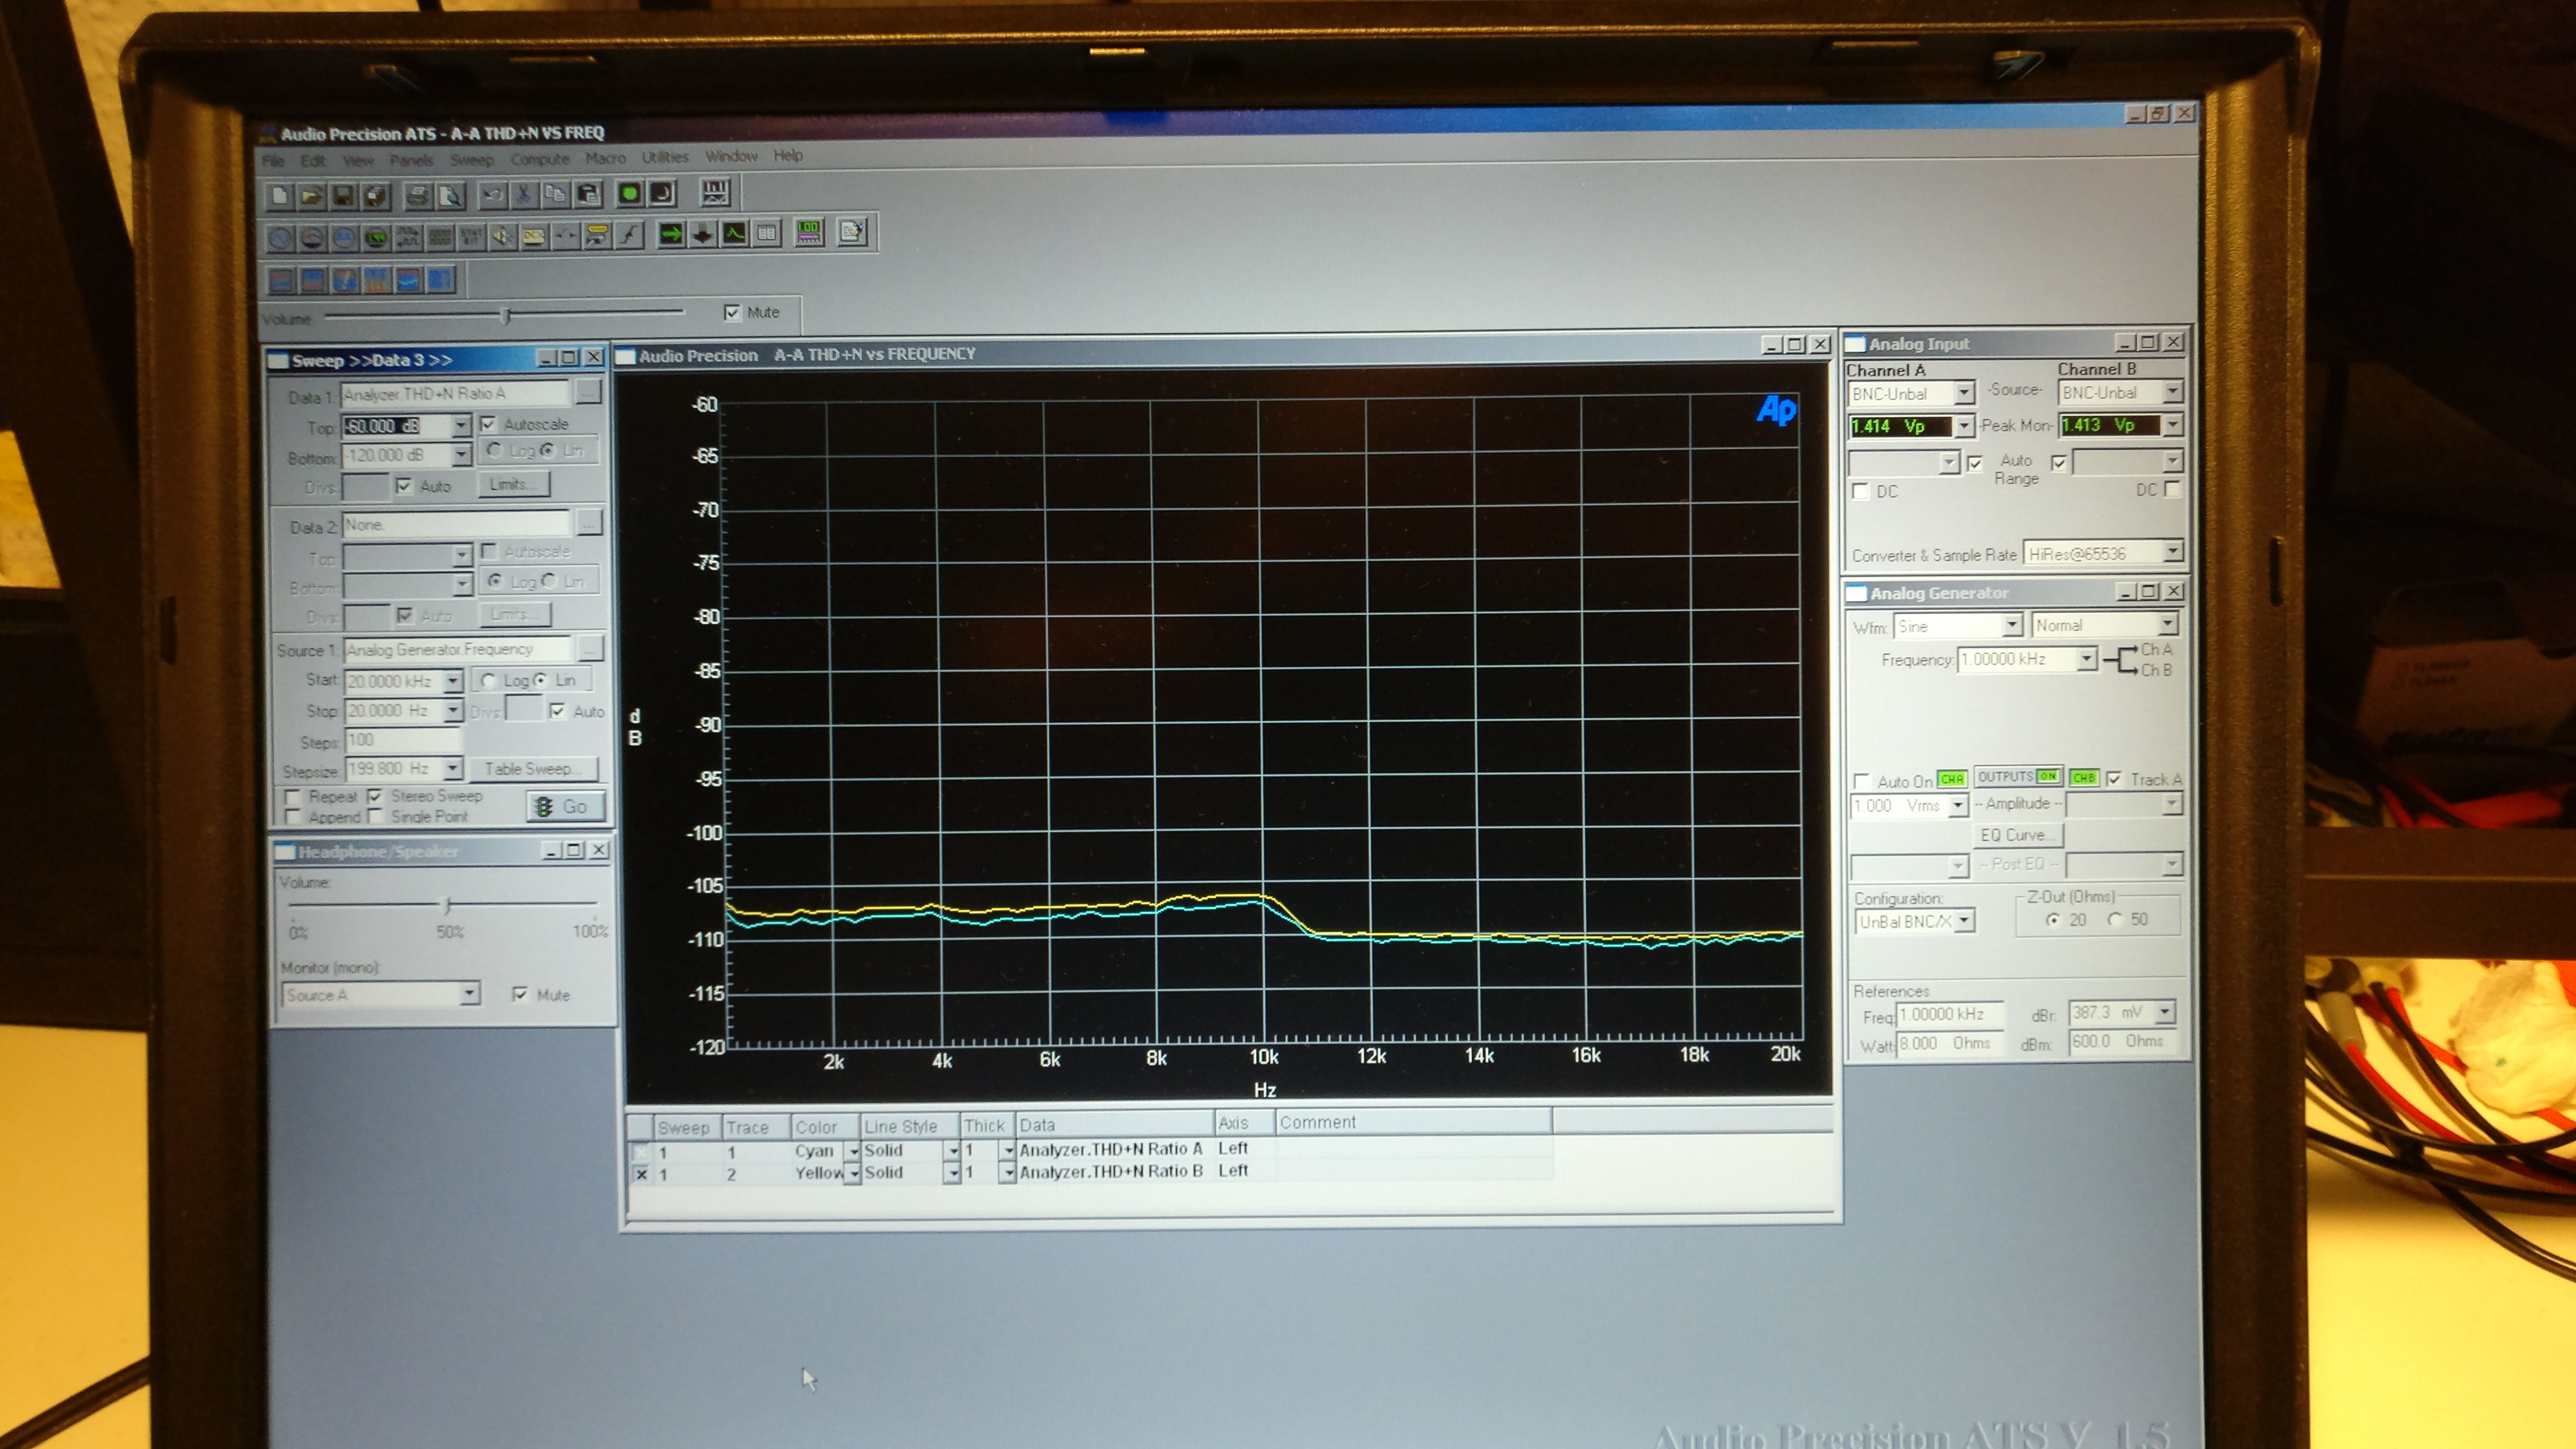Select Source 1 Log radio button
This screenshot has width=2576, height=1449.
click(x=488, y=680)
